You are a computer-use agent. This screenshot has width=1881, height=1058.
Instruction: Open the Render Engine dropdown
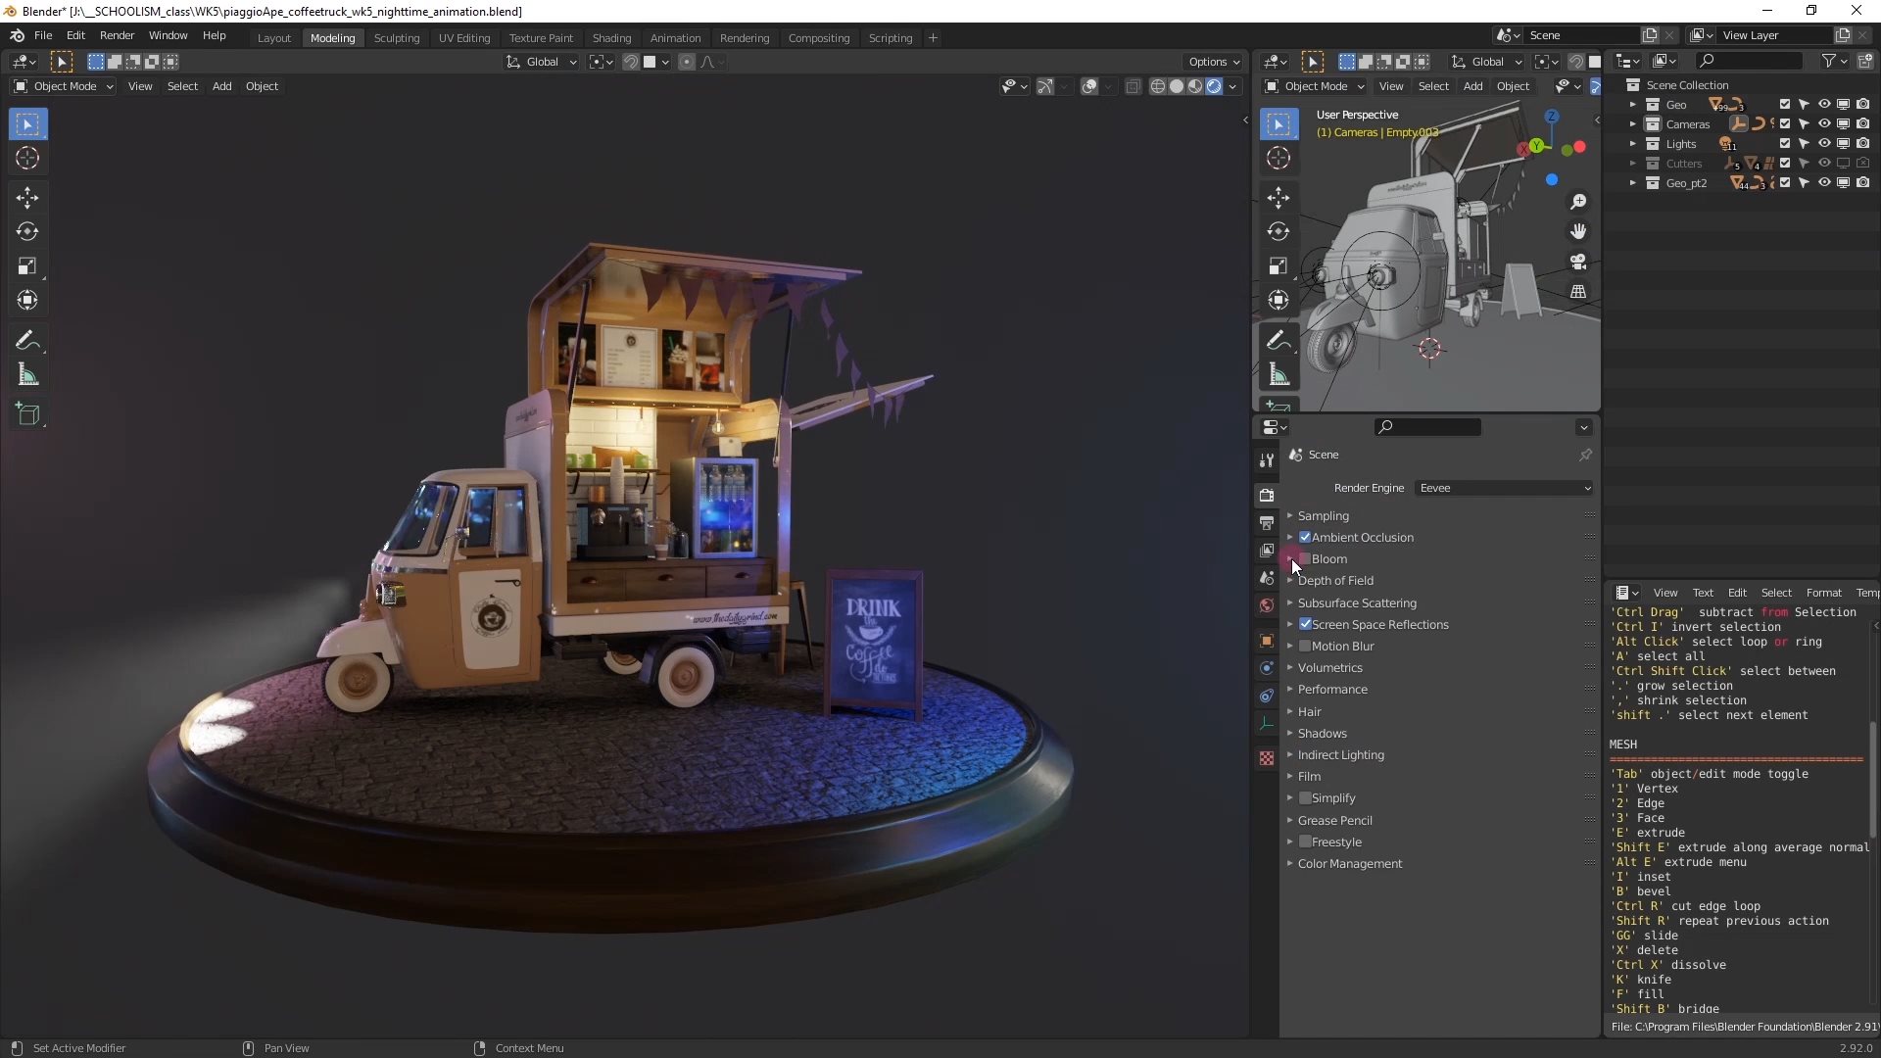point(1505,488)
